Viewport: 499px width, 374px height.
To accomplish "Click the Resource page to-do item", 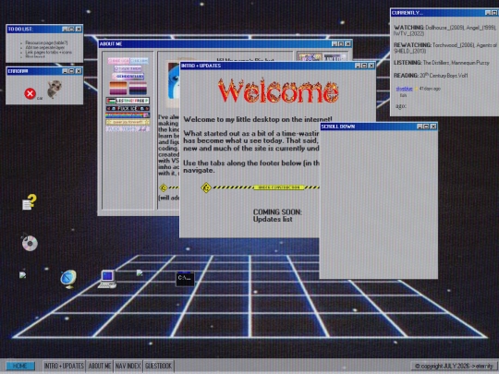I will [x=46, y=42].
